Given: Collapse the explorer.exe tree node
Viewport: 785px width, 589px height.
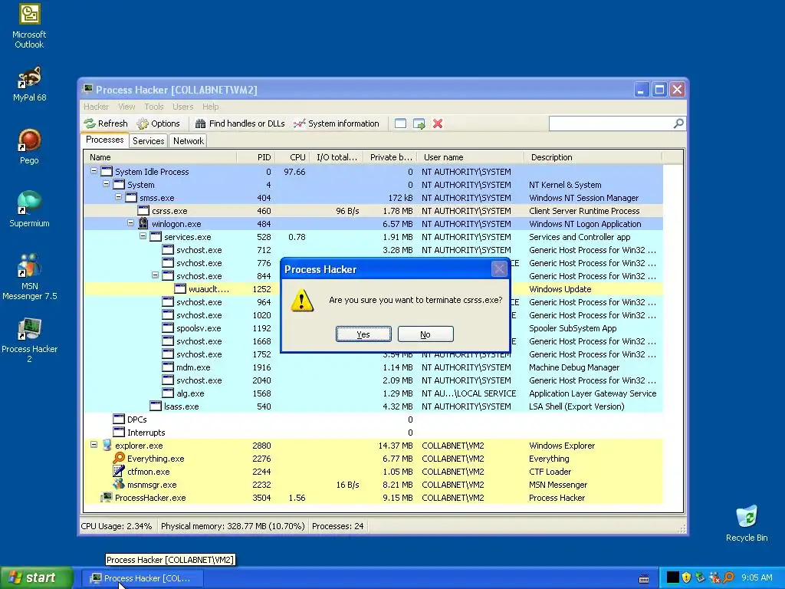Looking at the screenshot, I should [94, 444].
